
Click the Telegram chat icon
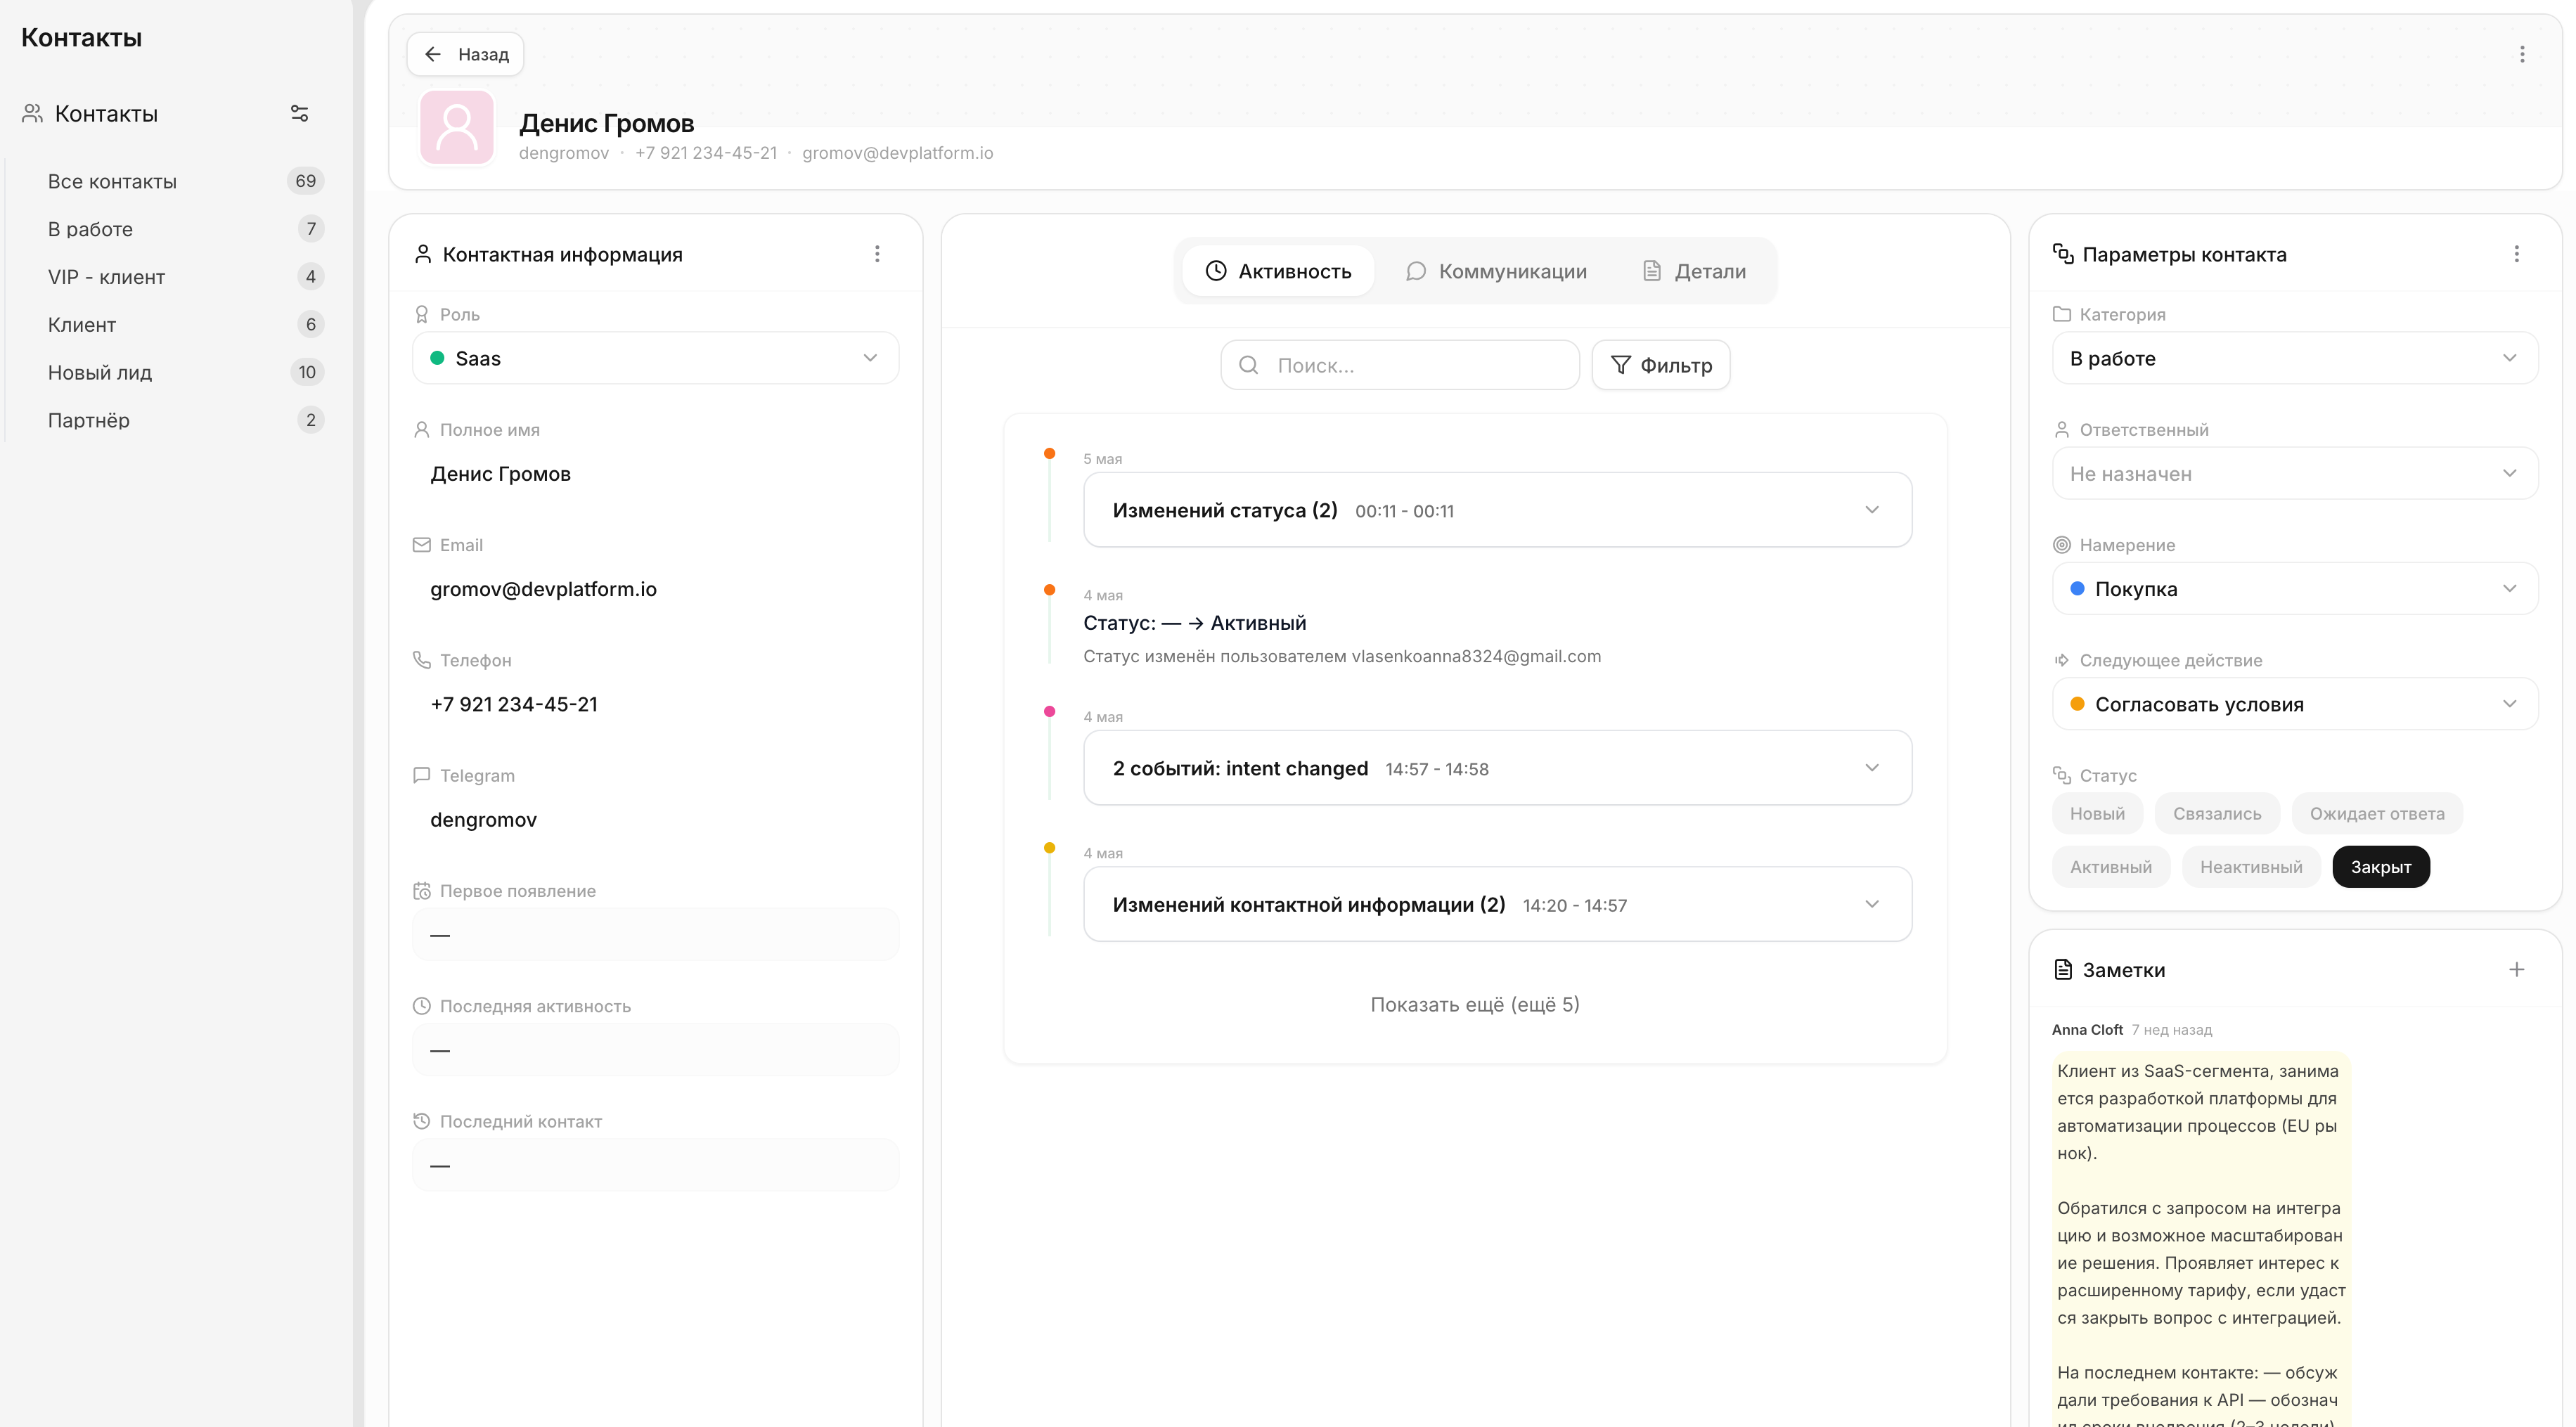tap(422, 775)
